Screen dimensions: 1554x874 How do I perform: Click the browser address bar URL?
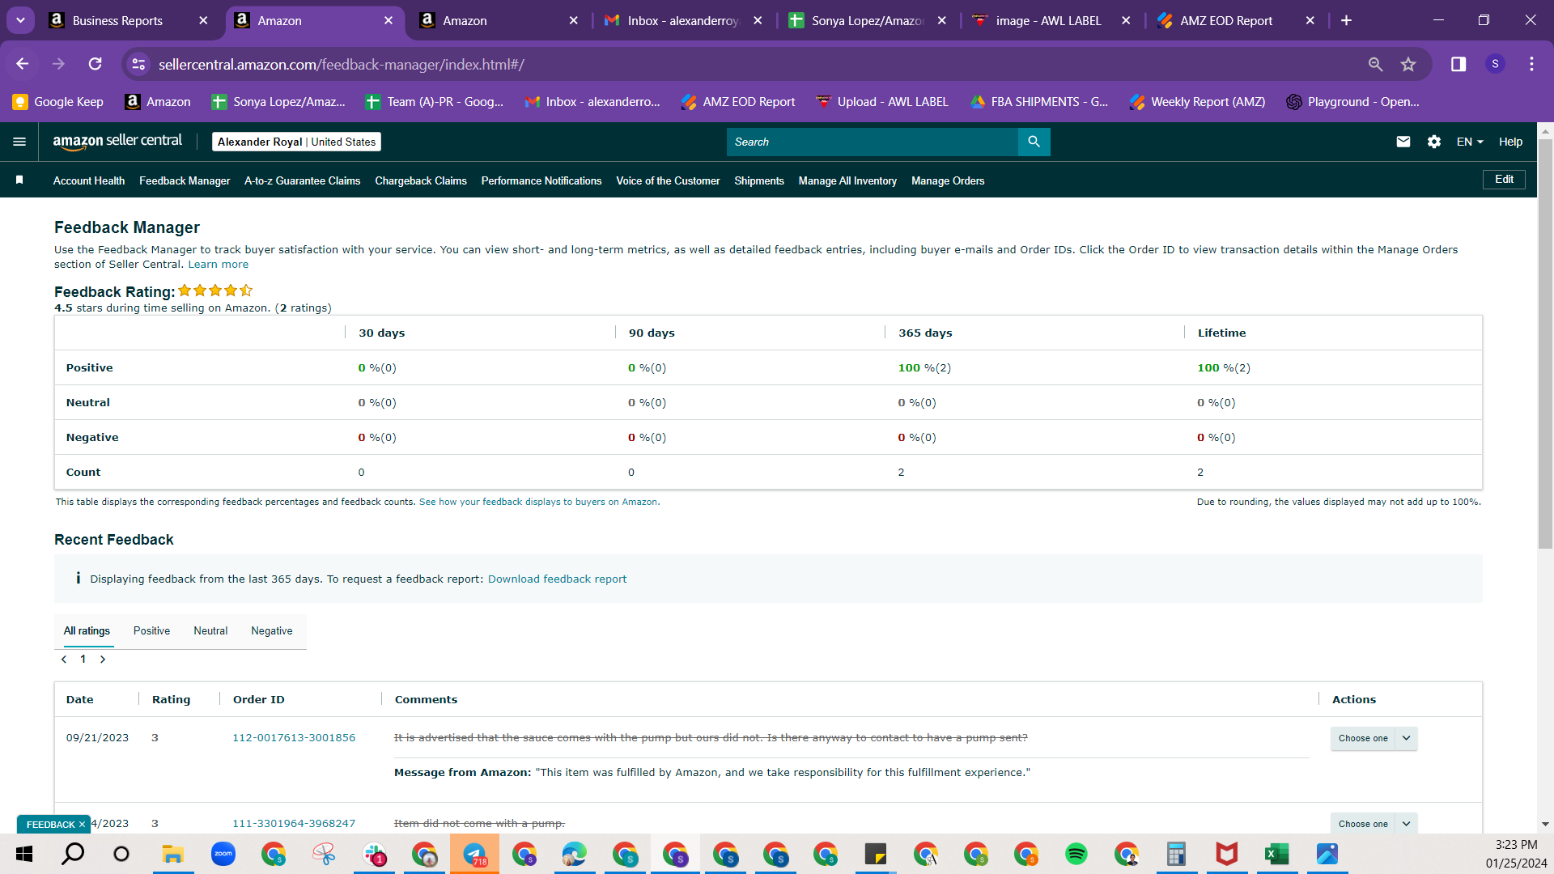tap(341, 64)
